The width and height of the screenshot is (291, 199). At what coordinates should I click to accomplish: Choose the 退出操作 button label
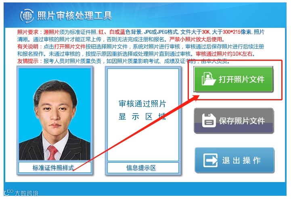(x=241, y=160)
